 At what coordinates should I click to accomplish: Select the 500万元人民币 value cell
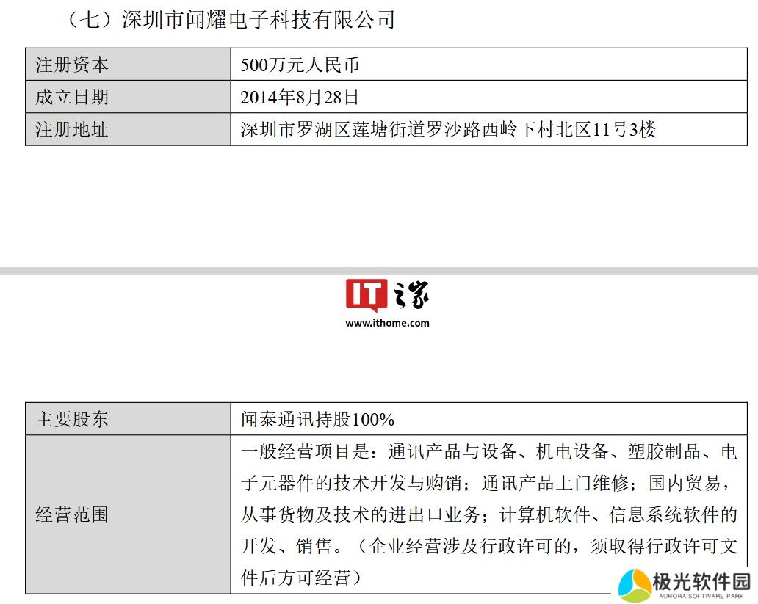(300, 65)
